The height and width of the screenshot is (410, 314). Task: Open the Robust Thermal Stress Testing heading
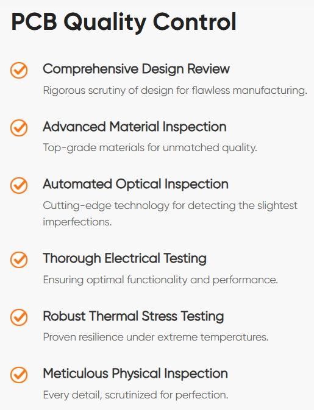pyautogui.click(x=134, y=316)
